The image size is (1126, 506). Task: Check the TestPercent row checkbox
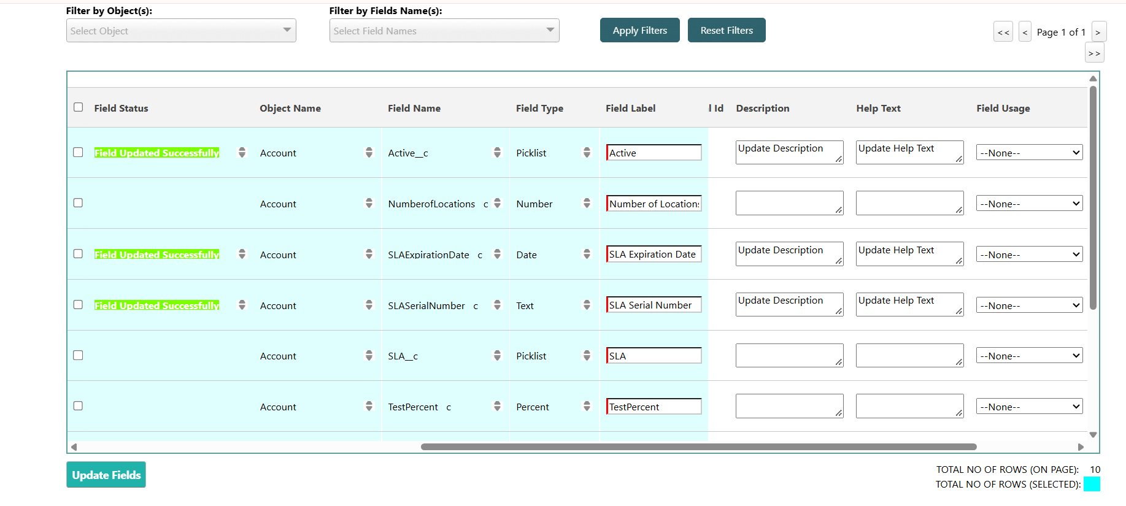(78, 406)
